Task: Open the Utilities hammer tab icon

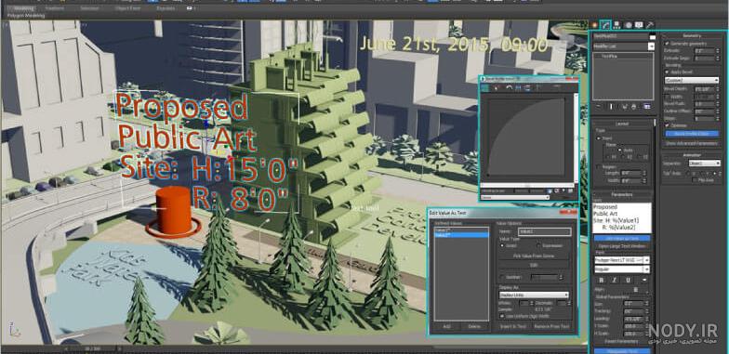Action: pyautogui.click(x=650, y=25)
